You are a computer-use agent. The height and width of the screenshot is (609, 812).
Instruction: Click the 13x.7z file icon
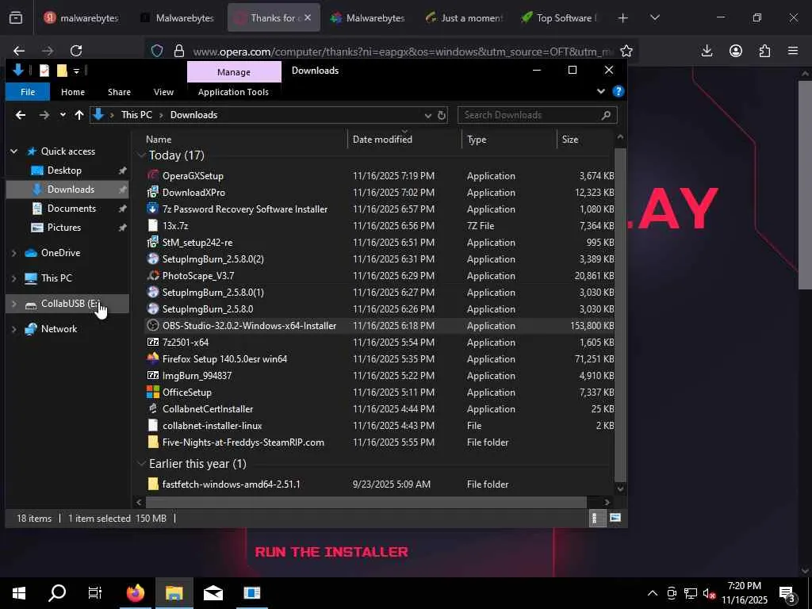click(152, 225)
